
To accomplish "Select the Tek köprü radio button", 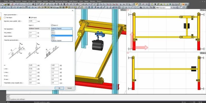I will (5, 18).
